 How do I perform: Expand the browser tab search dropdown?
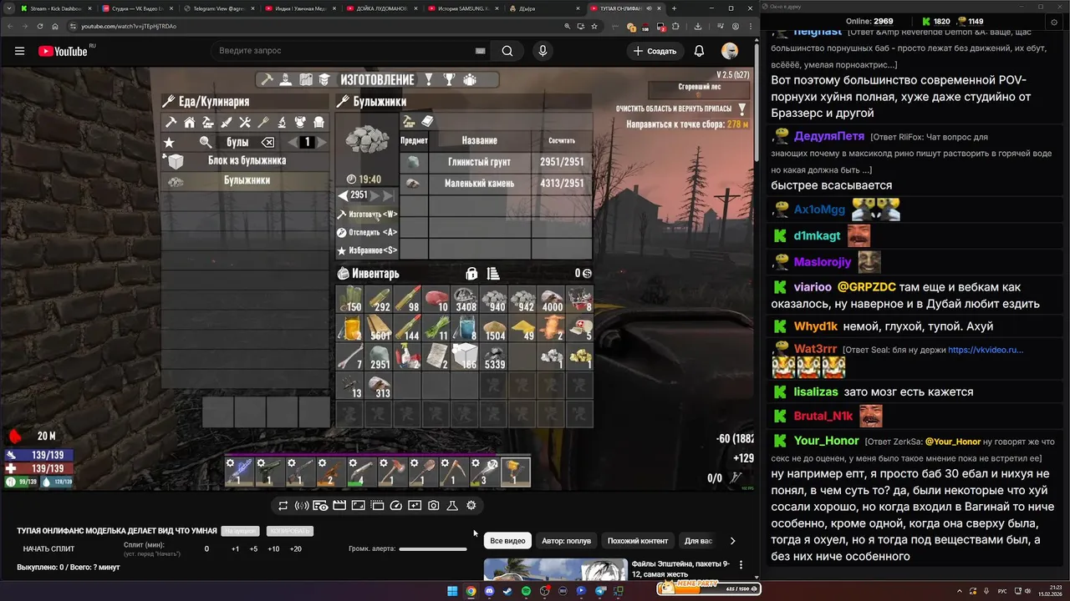point(8,8)
